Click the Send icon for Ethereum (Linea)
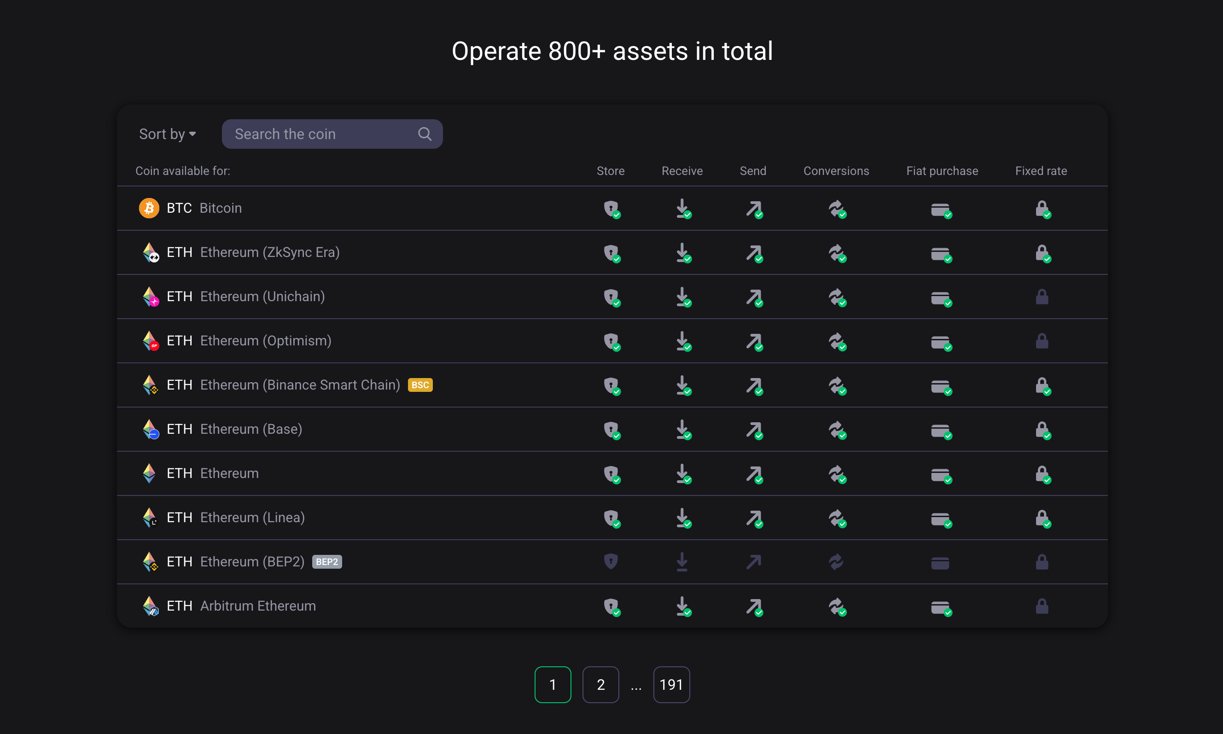Screen dimensions: 1223x734 click(754, 518)
